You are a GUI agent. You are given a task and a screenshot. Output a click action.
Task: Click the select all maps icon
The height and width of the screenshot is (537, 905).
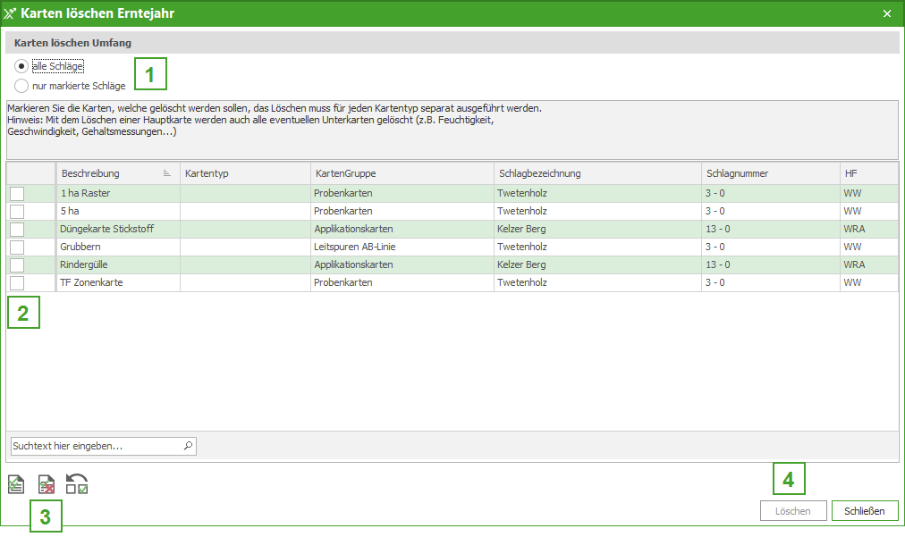pyautogui.click(x=16, y=484)
